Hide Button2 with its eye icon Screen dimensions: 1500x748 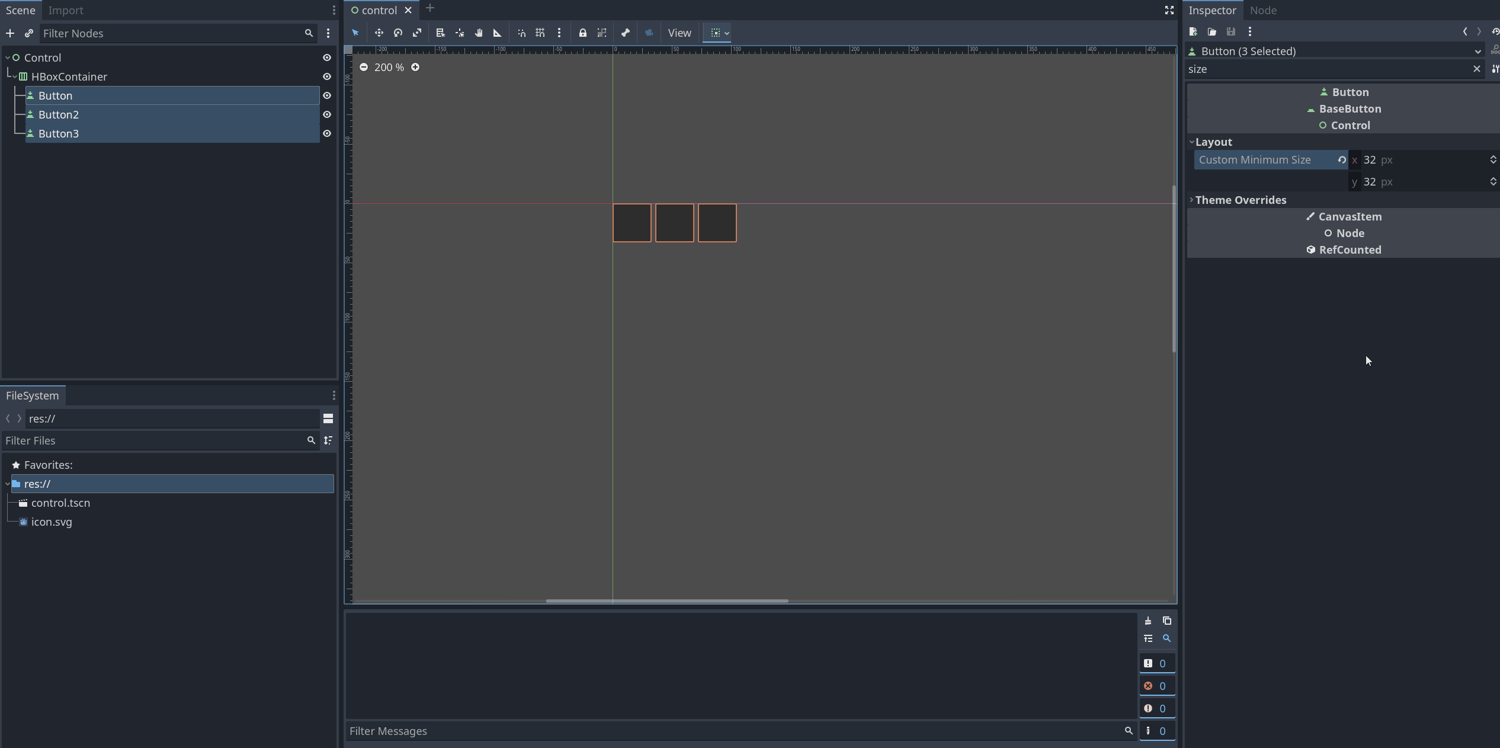point(326,114)
